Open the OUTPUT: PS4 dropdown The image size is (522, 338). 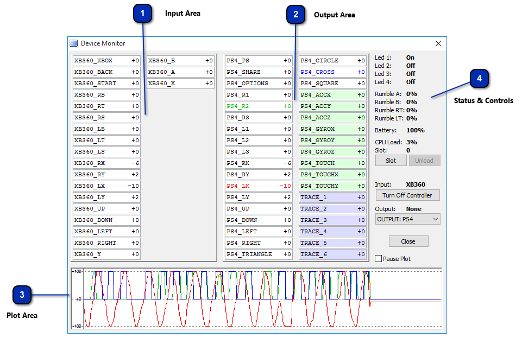click(408, 219)
